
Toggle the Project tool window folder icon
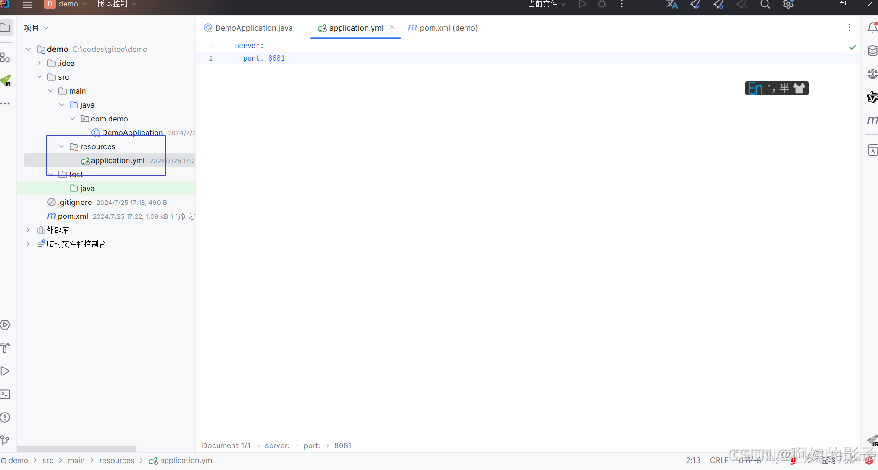click(6, 28)
